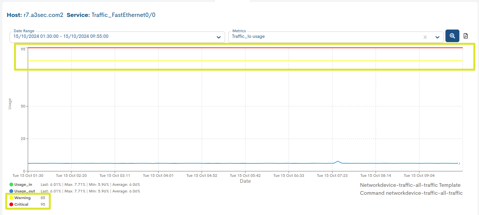Click inside the Date Range input field
479x215 pixels.
(100, 37)
